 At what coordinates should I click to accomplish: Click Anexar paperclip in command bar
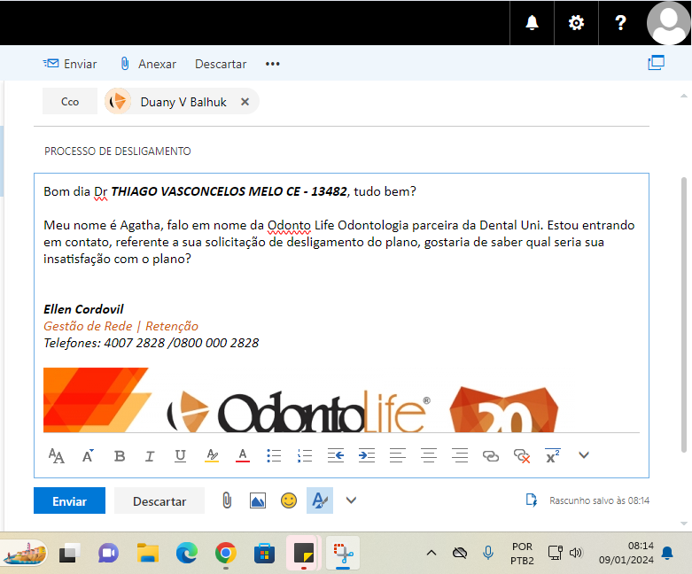click(x=148, y=64)
